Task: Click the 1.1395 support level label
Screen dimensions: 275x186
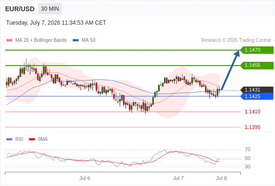Action: coord(252,127)
